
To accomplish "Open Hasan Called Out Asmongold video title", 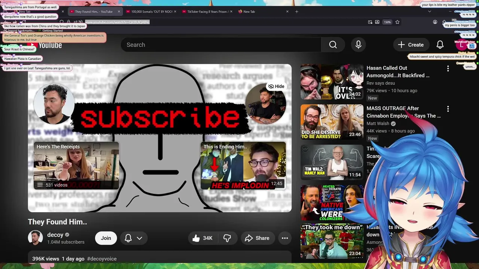I will click(398, 72).
